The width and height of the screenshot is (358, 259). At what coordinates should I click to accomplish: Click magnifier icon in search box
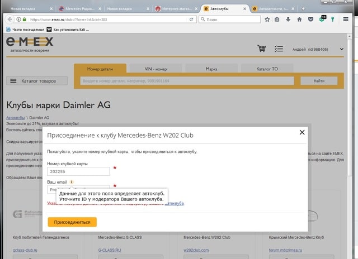coord(202,20)
